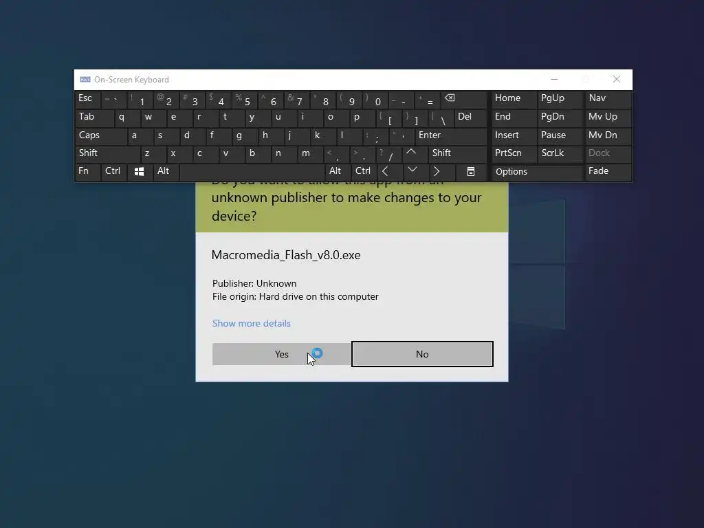704x528 pixels.
Task: Click the tilde backtick key
Action: point(113,100)
